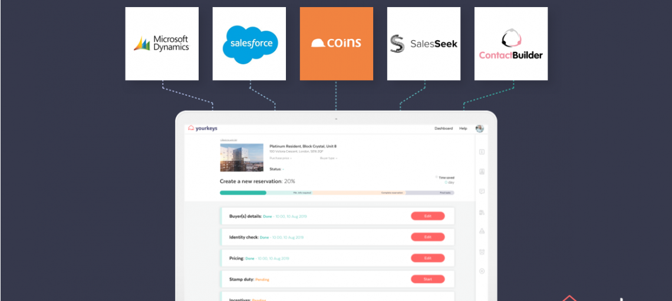Click the 'Buyer type' field label
This screenshot has width=672, height=301.
point(328,158)
